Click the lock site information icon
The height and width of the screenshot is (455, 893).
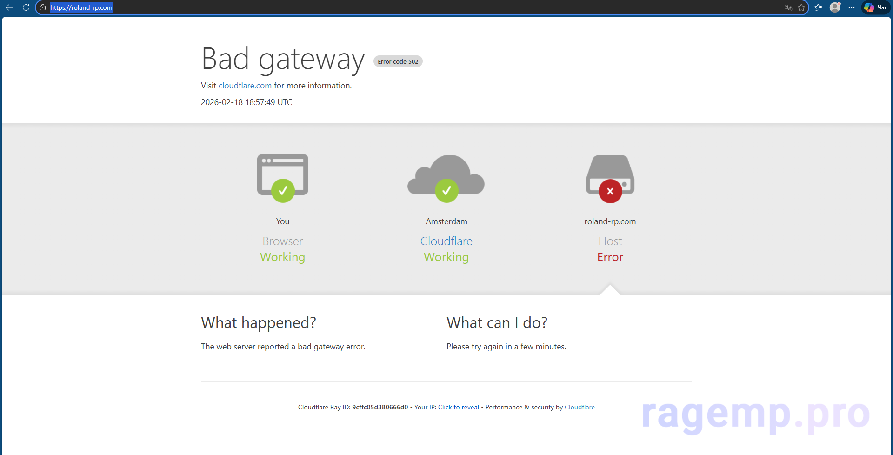(43, 7)
